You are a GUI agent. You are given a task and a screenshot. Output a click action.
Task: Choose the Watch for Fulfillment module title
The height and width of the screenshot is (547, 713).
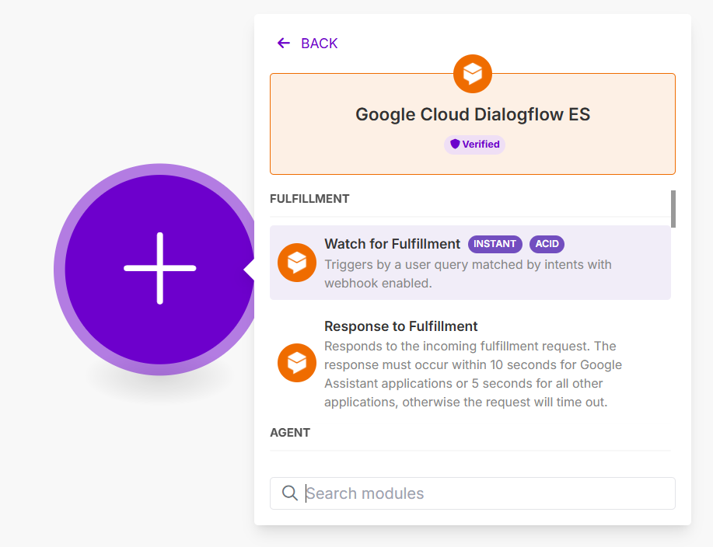[392, 244]
